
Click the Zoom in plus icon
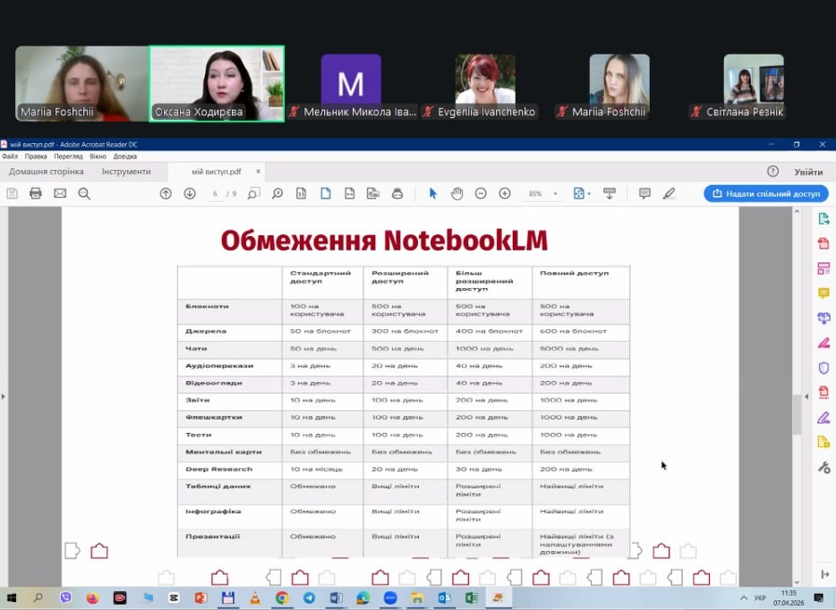coord(505,193)
